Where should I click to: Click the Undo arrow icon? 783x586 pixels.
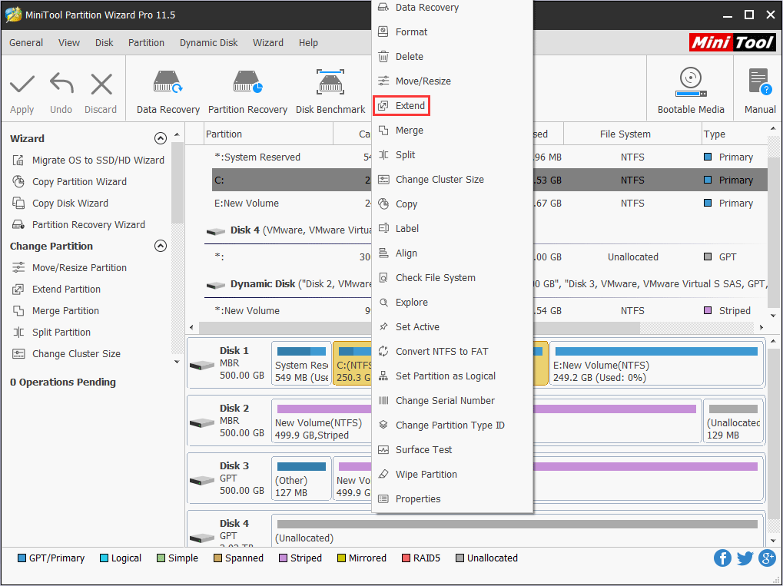[x=61, y=84]
